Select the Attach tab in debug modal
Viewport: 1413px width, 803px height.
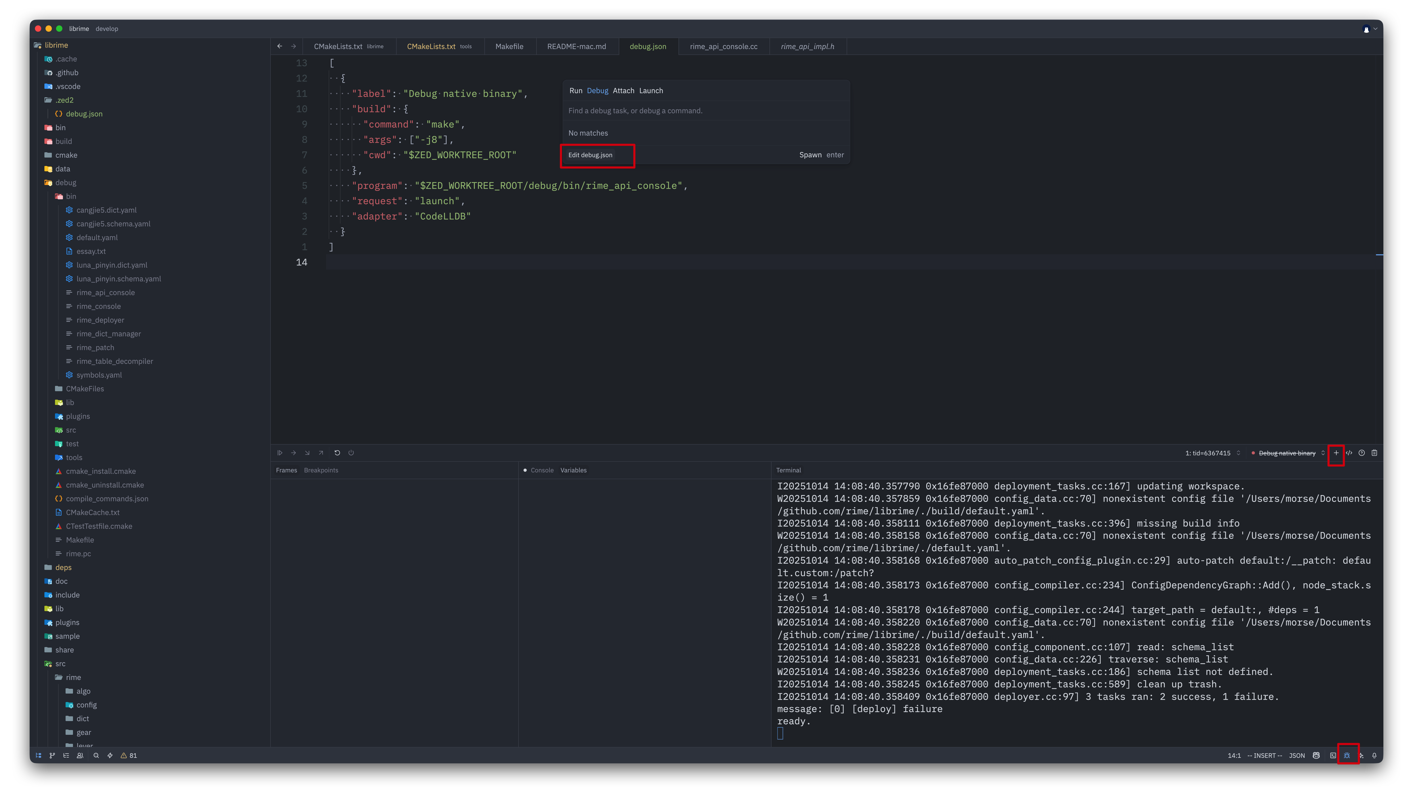pyautogui.click(x=623, y=90)
